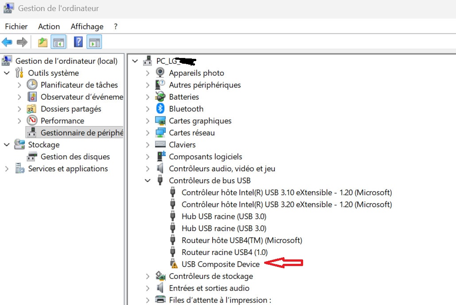Expand the Bluetooth device category
Viewport: 456px width, 305px height.
[x=148, y=108]
